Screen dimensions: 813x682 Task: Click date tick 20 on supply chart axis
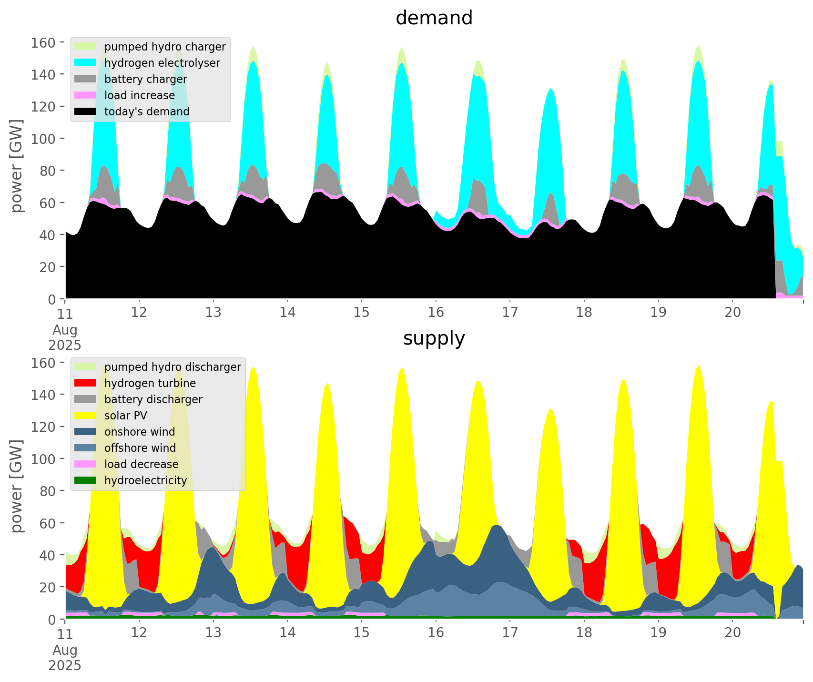[x=732, y=633]
